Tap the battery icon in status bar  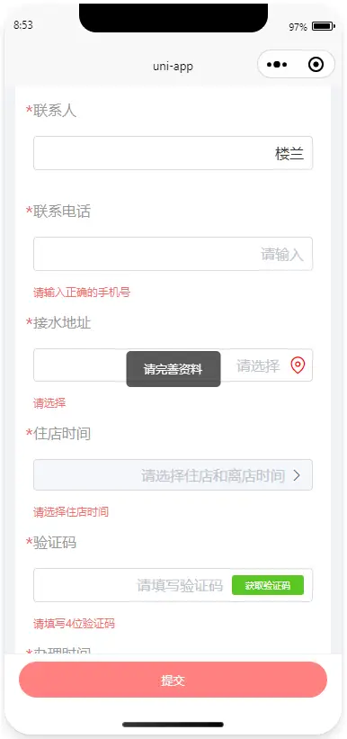pyautogui.click(x=323, y=26)
